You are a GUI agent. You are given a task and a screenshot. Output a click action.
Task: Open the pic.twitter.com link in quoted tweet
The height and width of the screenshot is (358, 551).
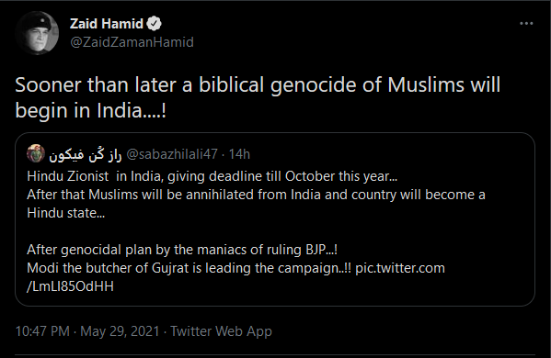400,268
